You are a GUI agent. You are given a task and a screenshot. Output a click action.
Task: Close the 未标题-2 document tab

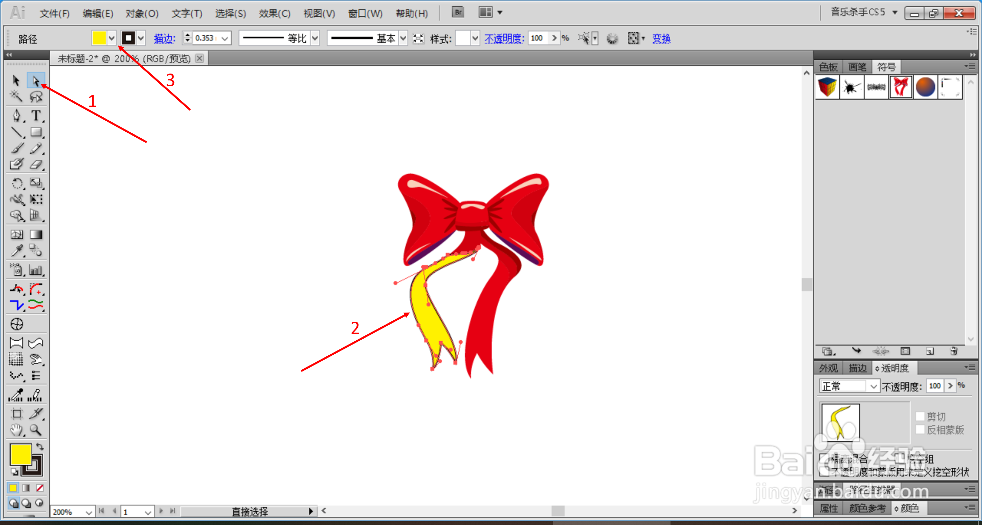point(199,58)
